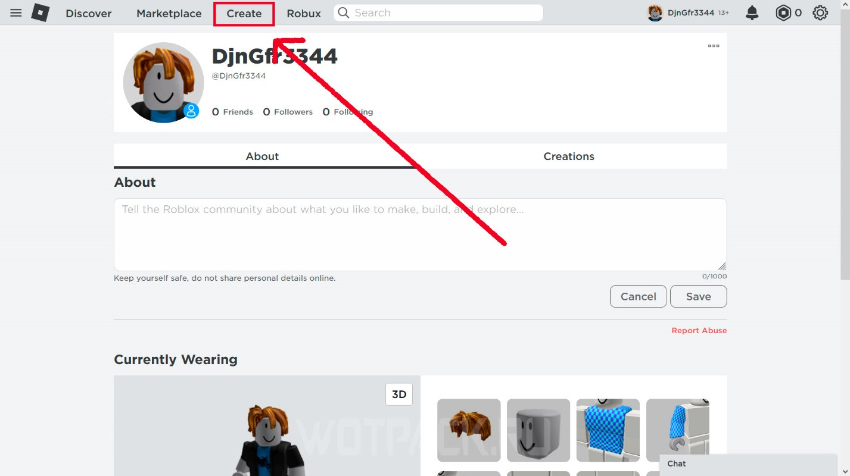
Task: Switch to the Creations tab
Action: (x=569, y=156)
